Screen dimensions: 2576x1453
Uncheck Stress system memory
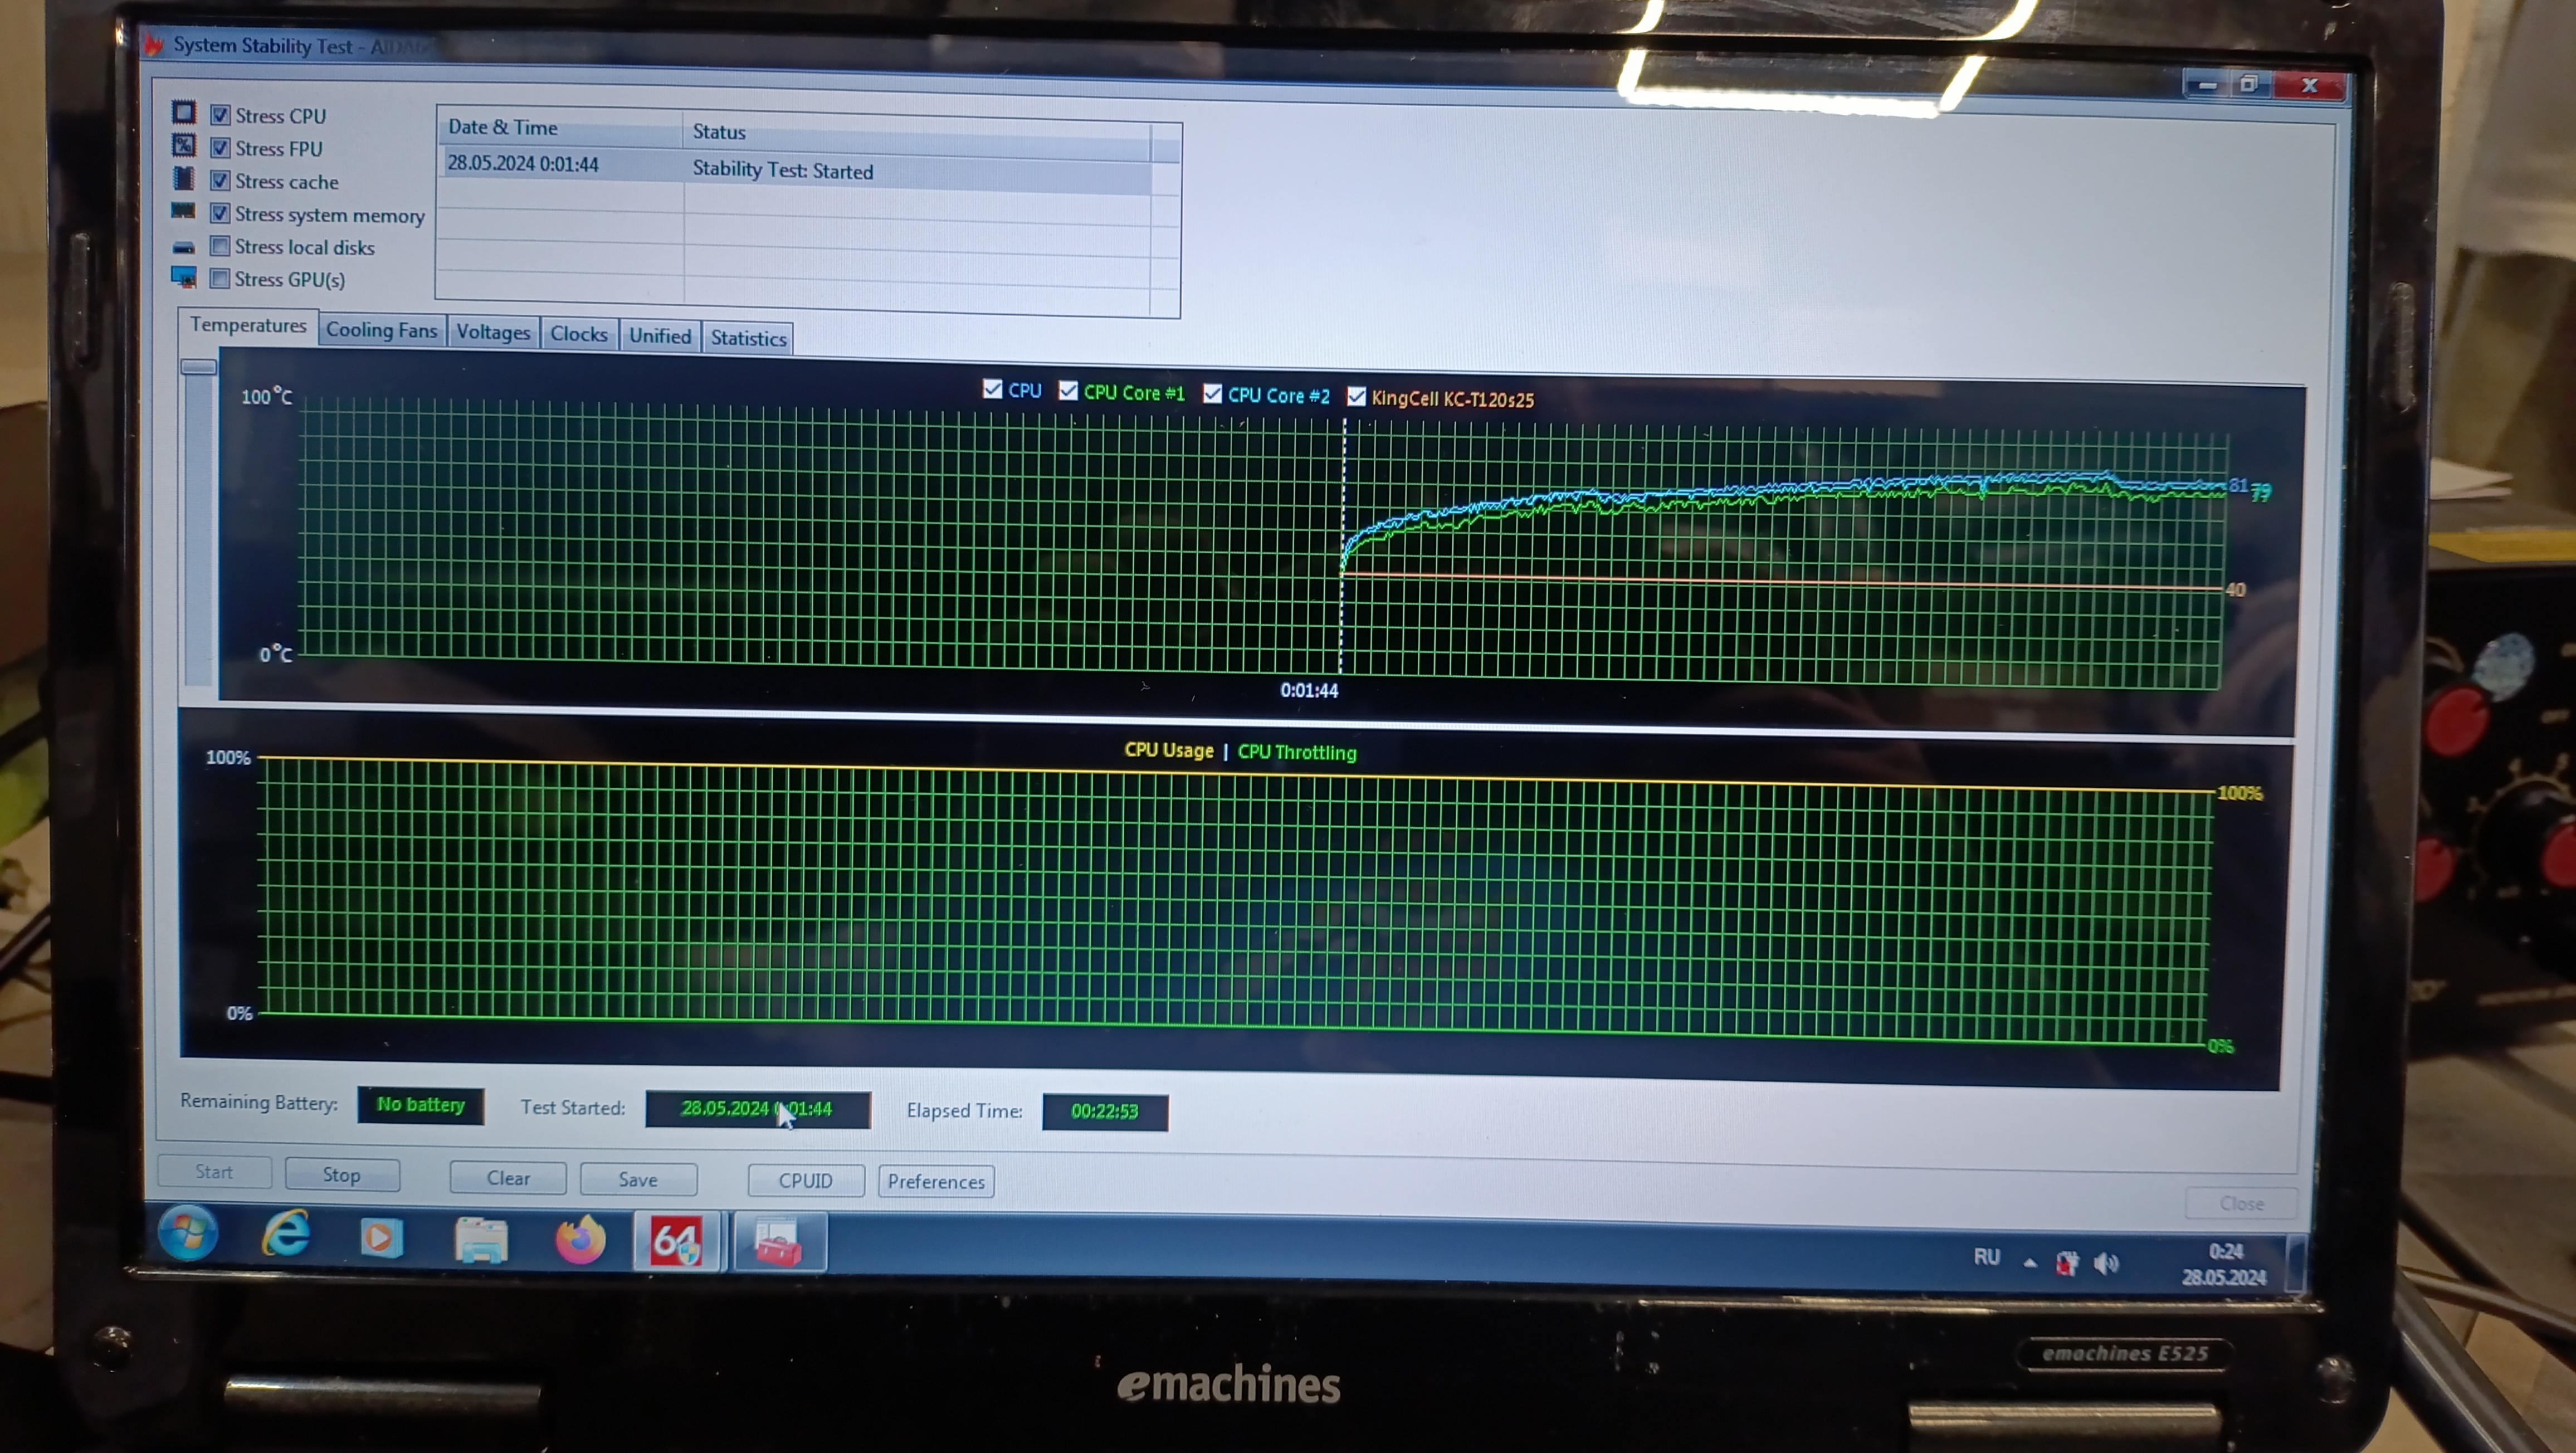point(220,213)
